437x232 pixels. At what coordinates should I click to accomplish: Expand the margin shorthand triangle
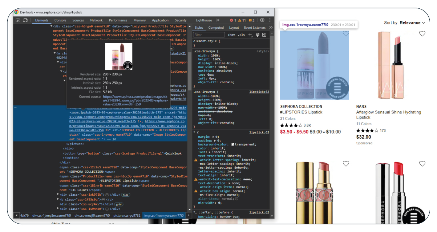[213, 136]
